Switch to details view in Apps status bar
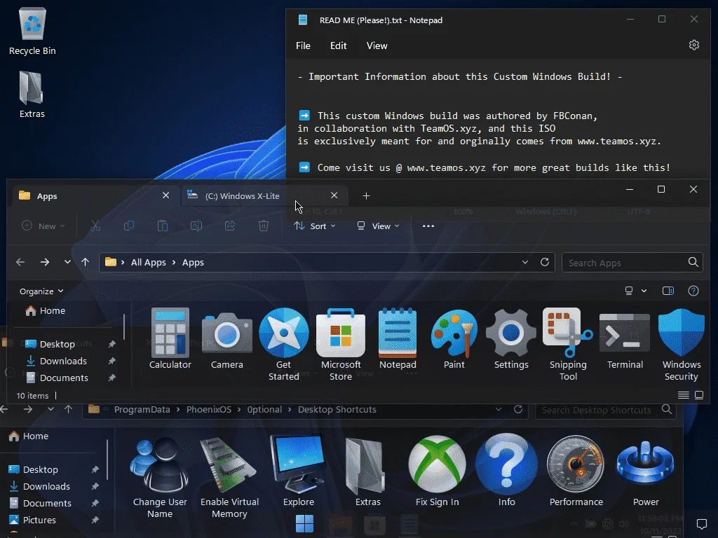The height and width of the screenshot is (538, 718). (683, 395)
